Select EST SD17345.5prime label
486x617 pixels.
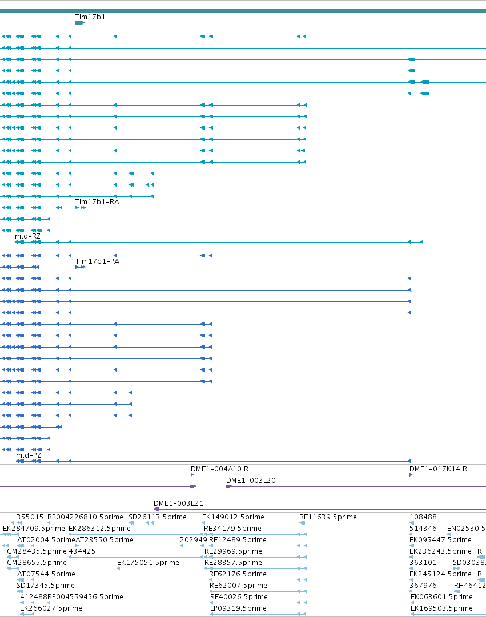(45, 586)
